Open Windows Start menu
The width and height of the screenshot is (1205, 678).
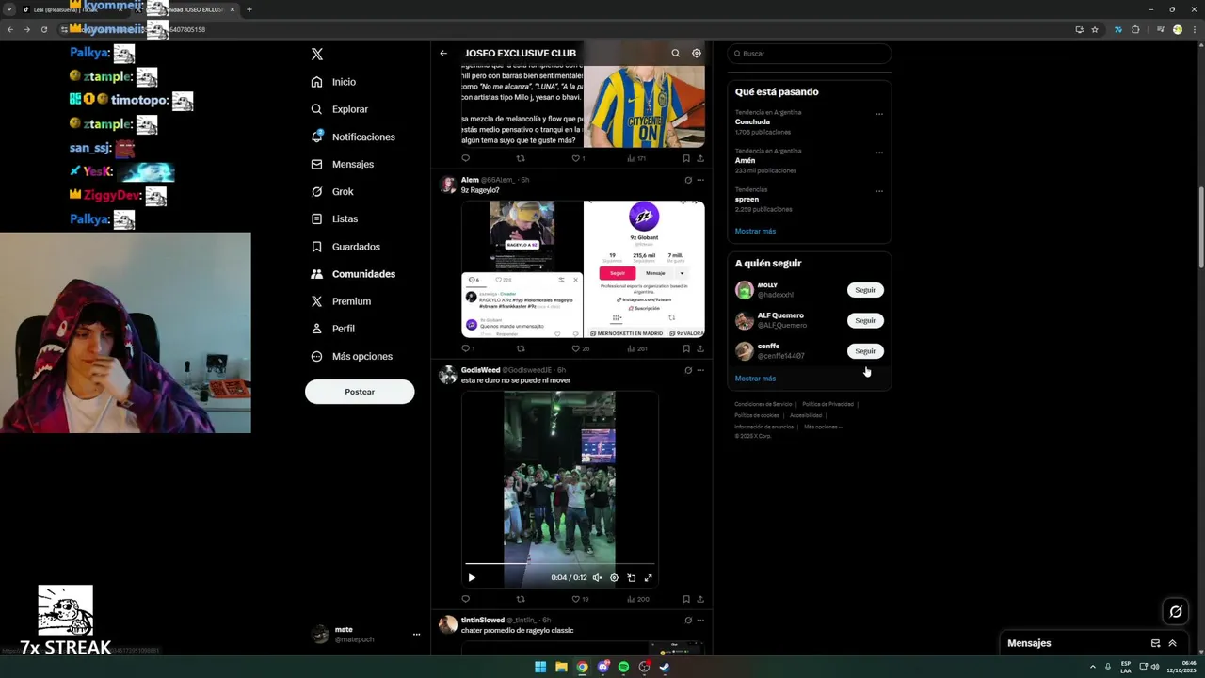click(x=540, y=667)
